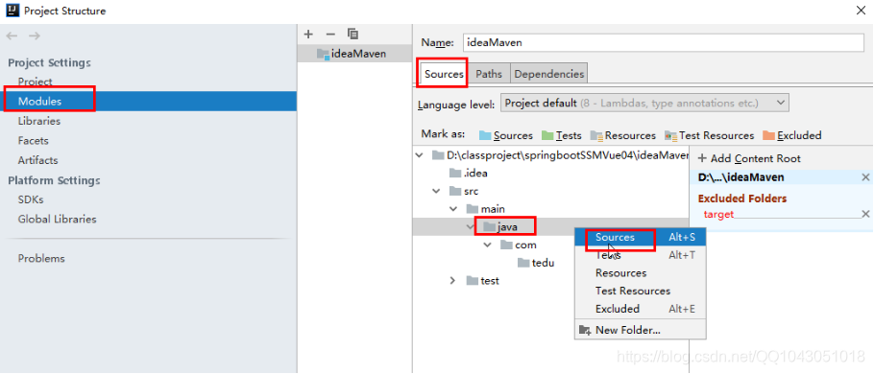The width and height of the screenshot is (874, 374).
Task: Open Libraries settings
Action: [39, 121]
